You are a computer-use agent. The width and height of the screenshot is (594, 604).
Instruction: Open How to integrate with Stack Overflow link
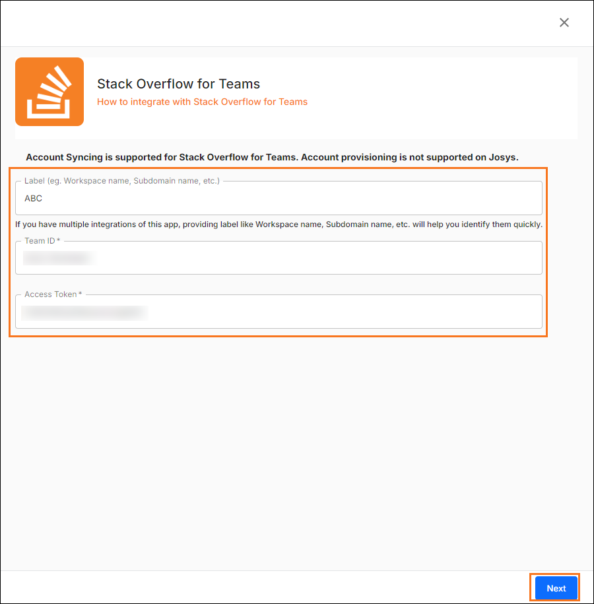click(x=202, y=102)
